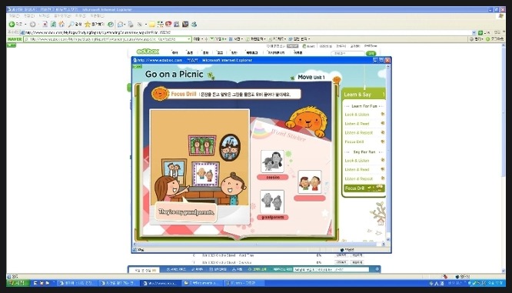This screenshot has height=293, width=512.
Task: Click the small house icon below lesson sidebar
Action: [x=381, y=222]
